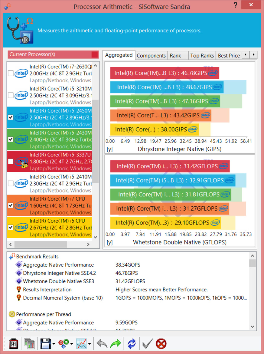
Task: Click the diamond icon beside Whetstone Double Native SSE3
Action: click(x=19, y=281)
